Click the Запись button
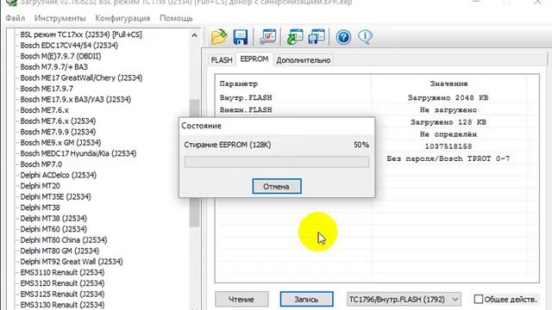The width and height of the screenshot is (552, 310). tap(306, 299)
